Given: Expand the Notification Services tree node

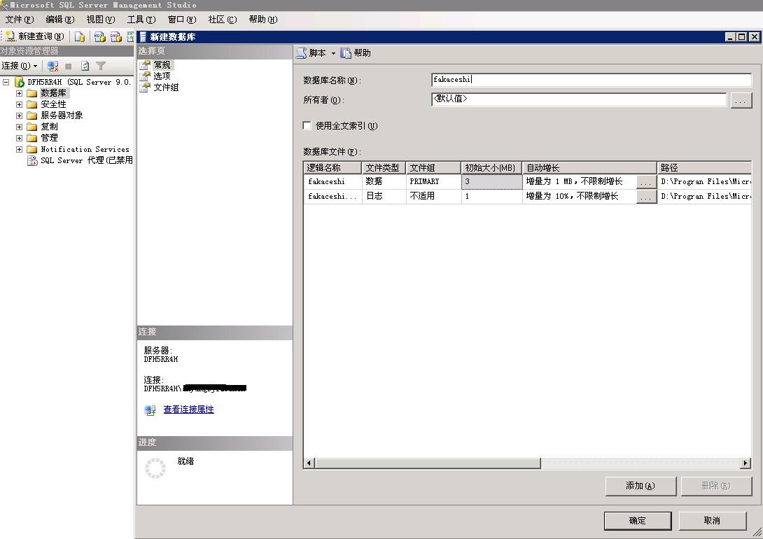Looking at the screenshot, I should tap(19, 149).
